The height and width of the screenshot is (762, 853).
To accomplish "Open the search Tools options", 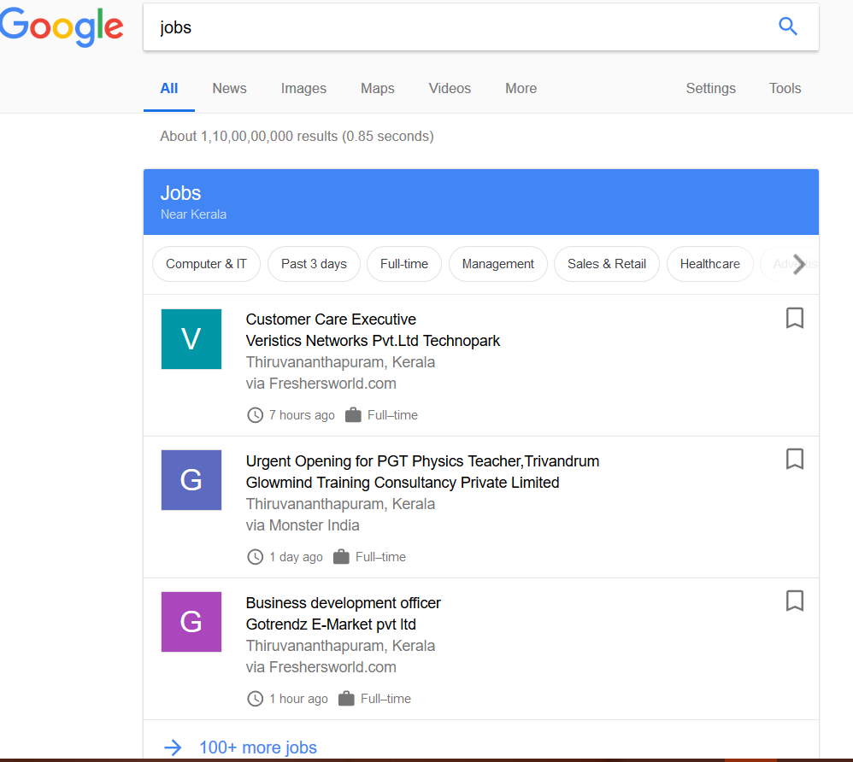I will tap(785, 89).
